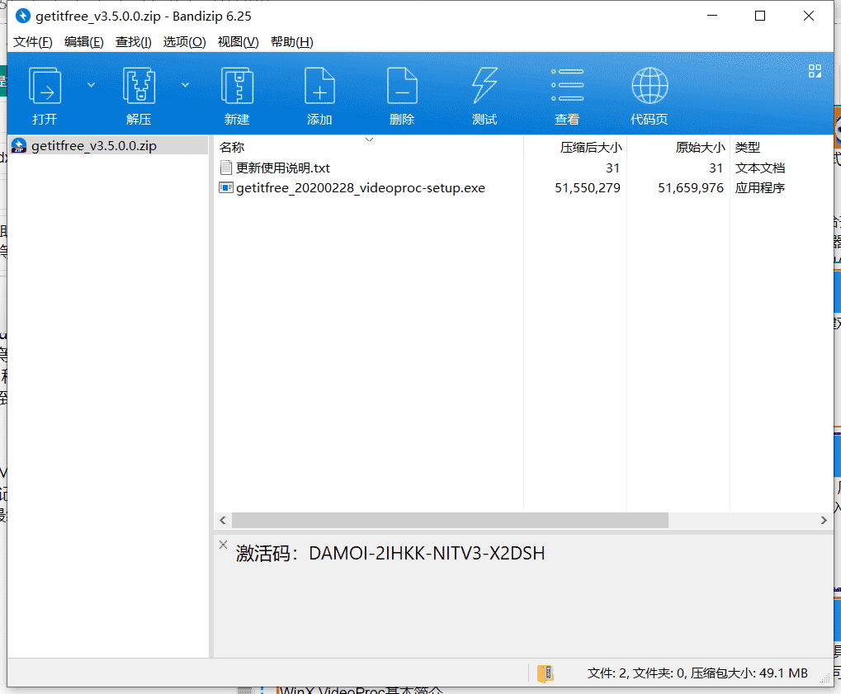Click the horizontal scrollbar thumb
The width and height of the screenshot is (841, 694).
tap(450, 520)
